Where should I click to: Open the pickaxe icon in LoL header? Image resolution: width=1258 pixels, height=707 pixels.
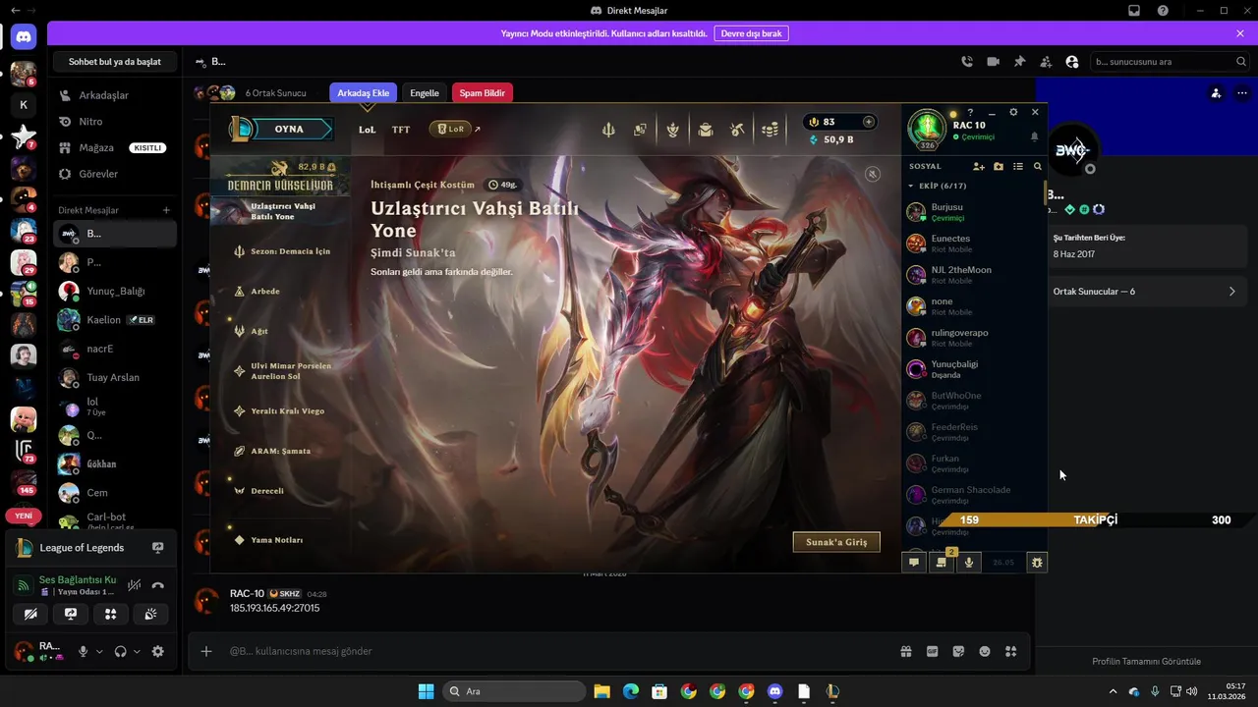click(x=738, y=129)
